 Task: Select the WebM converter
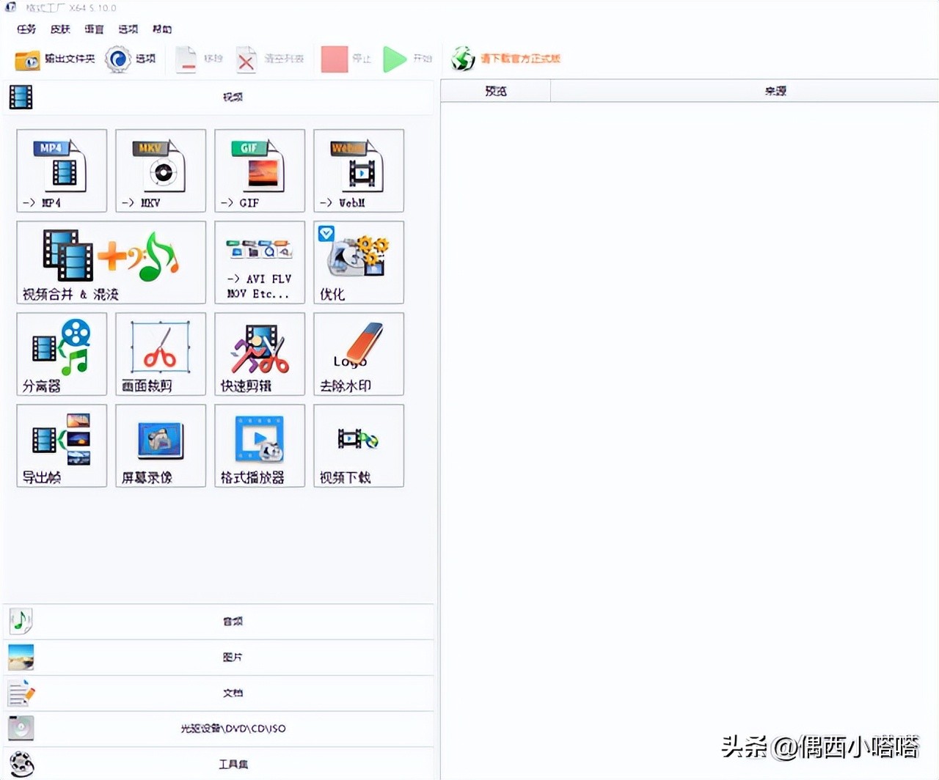tap(358, 170)
